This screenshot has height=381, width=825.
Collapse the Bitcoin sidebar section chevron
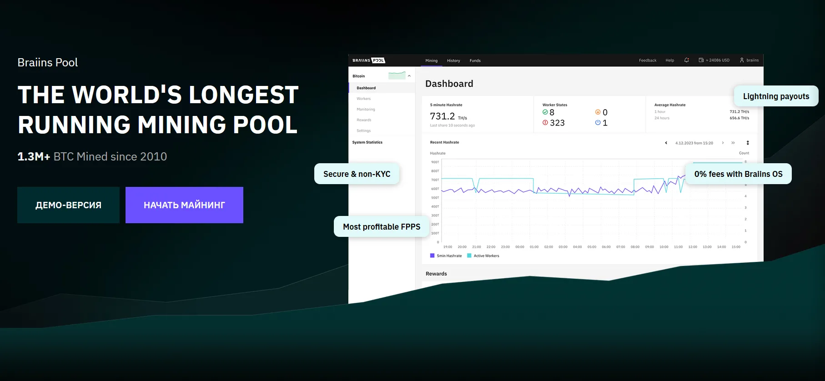coord(409,76)
